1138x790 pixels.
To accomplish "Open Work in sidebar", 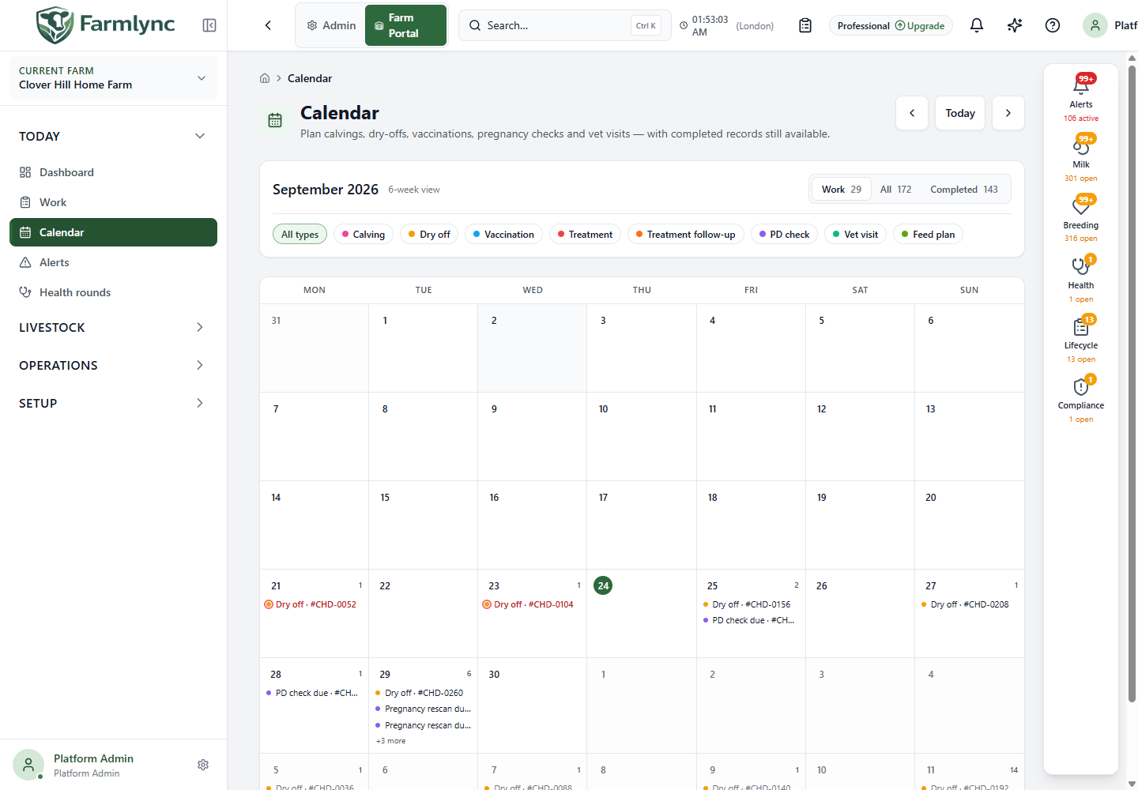I will 113,202.
